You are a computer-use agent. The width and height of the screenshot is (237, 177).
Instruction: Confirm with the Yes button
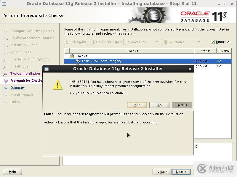[137, 105]
